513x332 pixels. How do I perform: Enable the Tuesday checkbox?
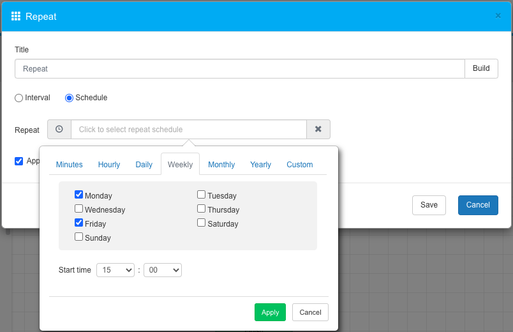202,195
